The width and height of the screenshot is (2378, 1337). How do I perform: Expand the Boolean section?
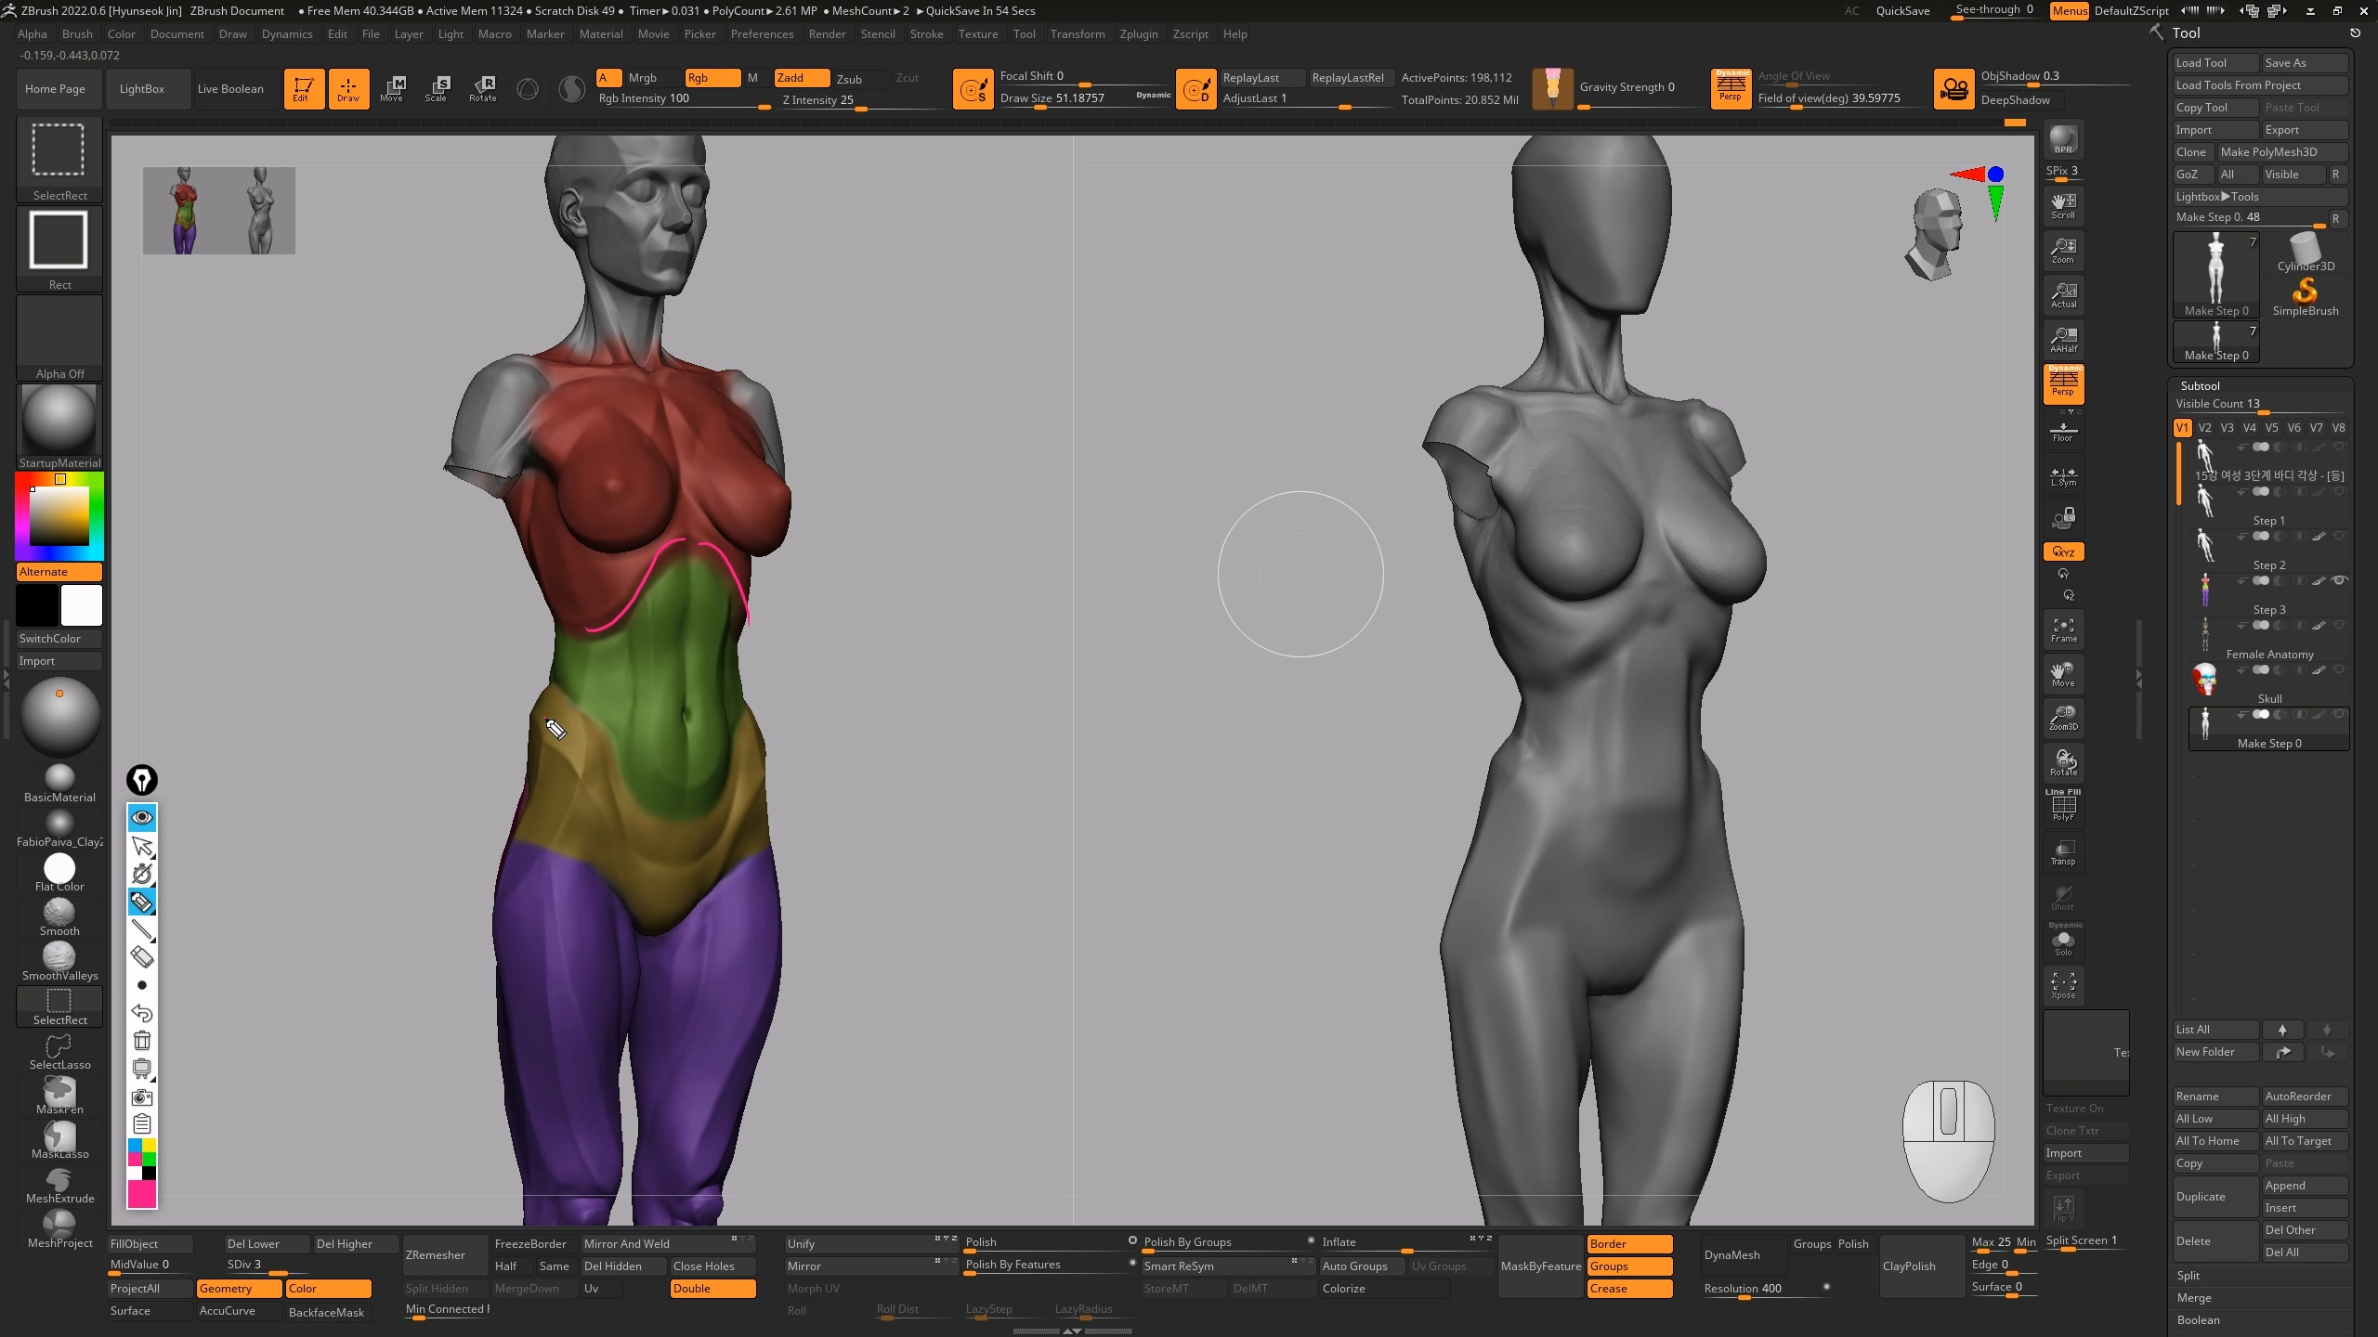2198,1319
